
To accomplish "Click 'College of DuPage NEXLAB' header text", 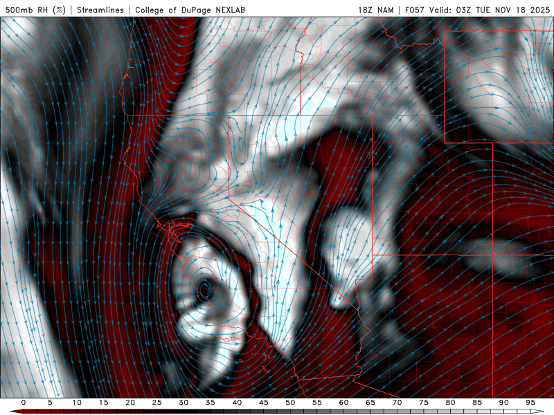I will coord(190,10).
